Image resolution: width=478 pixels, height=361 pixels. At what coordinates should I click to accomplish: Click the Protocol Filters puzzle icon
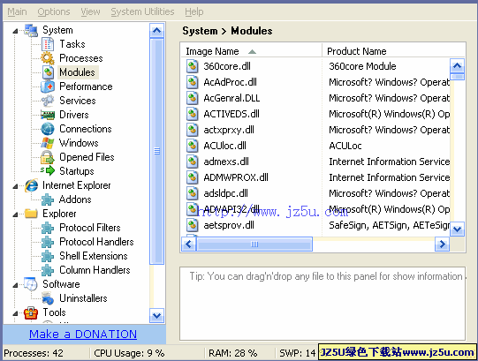pos(48,228)
